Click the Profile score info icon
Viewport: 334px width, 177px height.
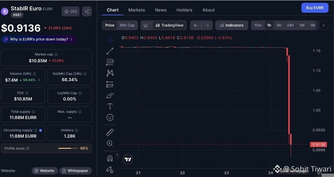click(x=28, y=148)
